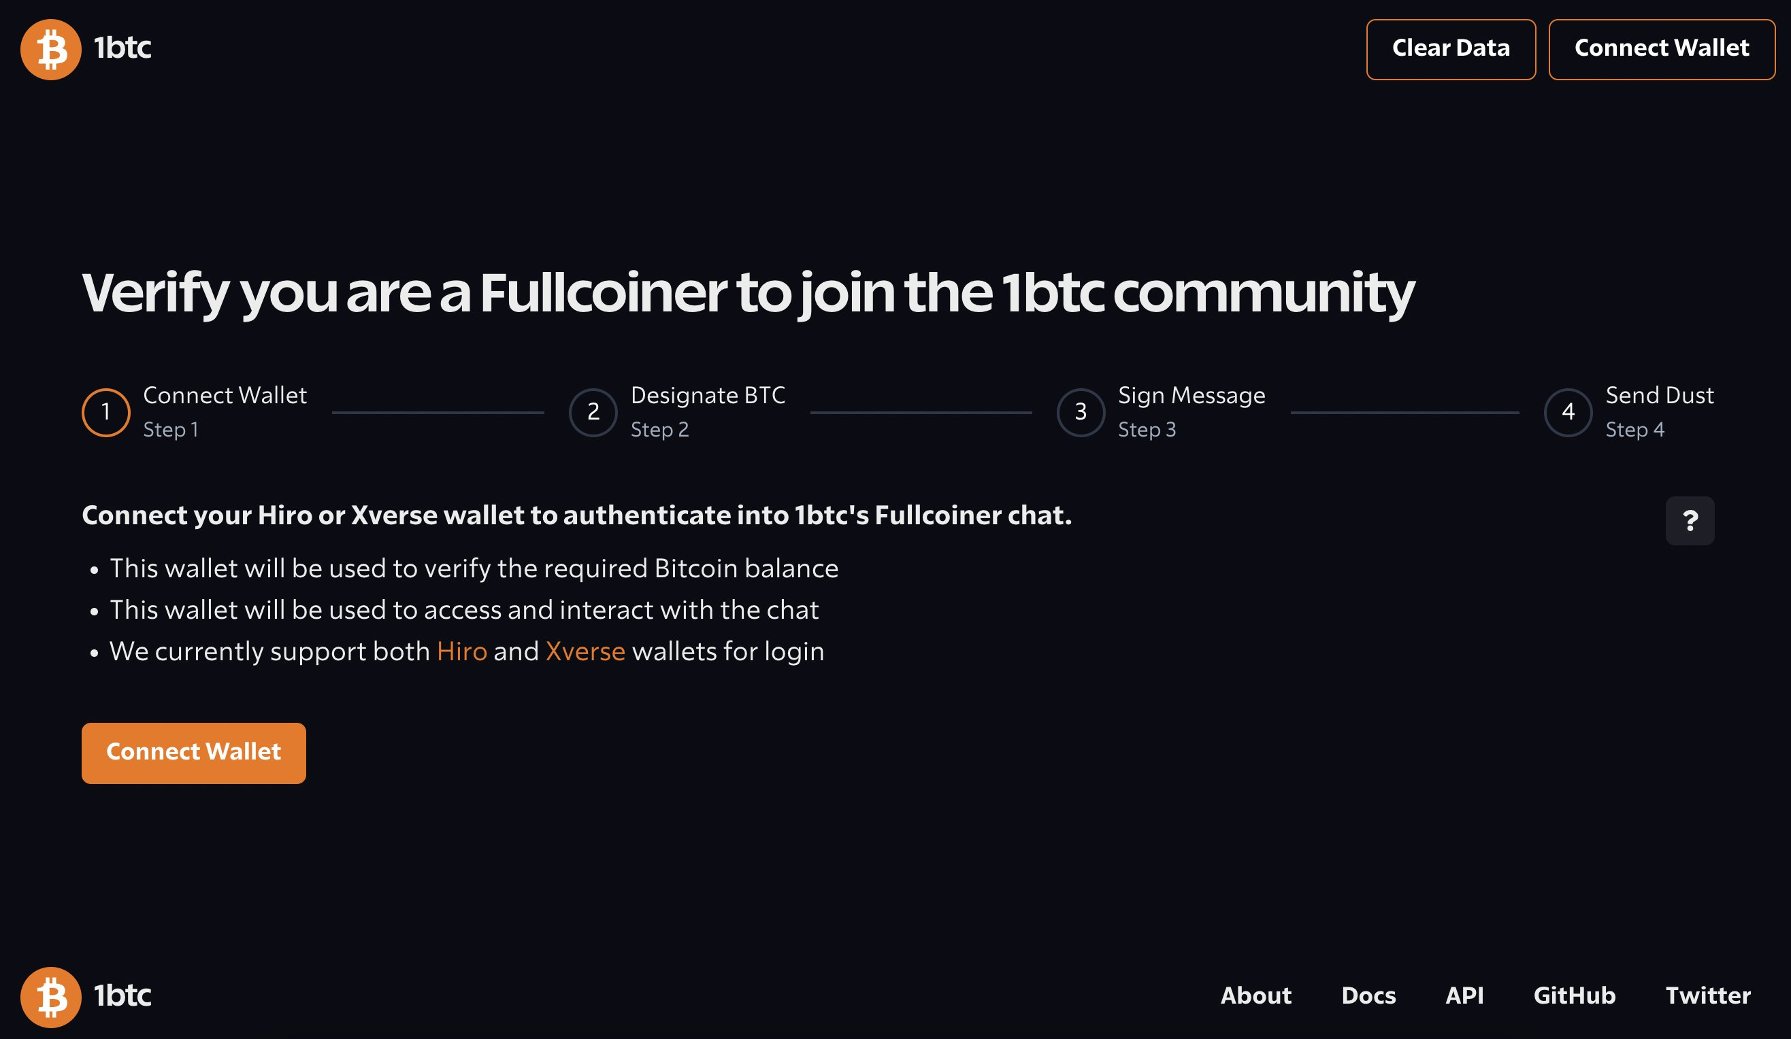Open the Xverse wallet link

click(x=585, y=652)
